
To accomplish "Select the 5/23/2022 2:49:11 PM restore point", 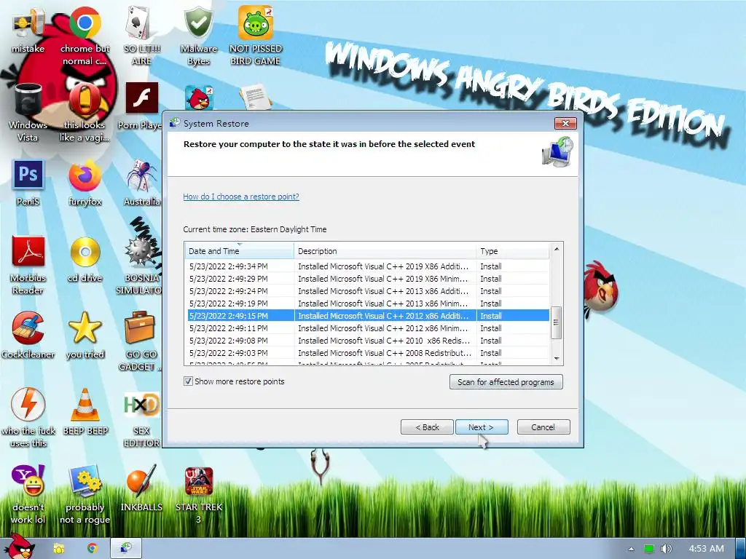I will point(368,328).
